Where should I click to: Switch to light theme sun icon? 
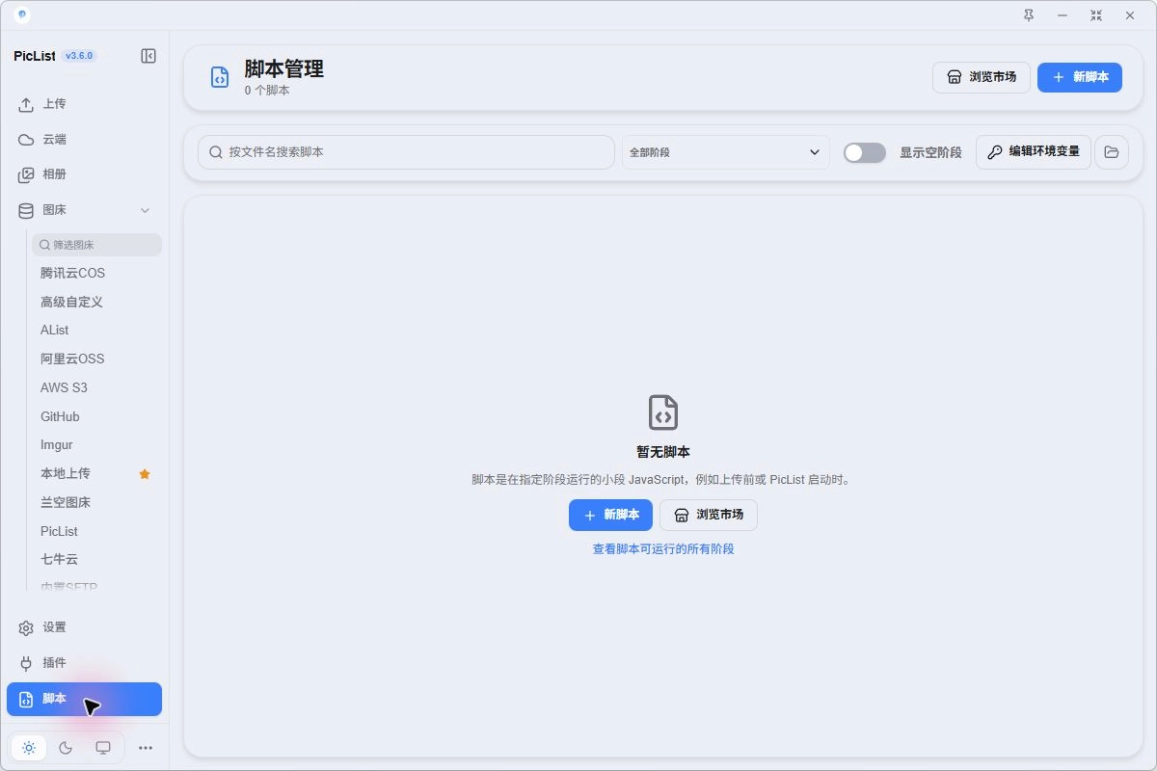29,748
